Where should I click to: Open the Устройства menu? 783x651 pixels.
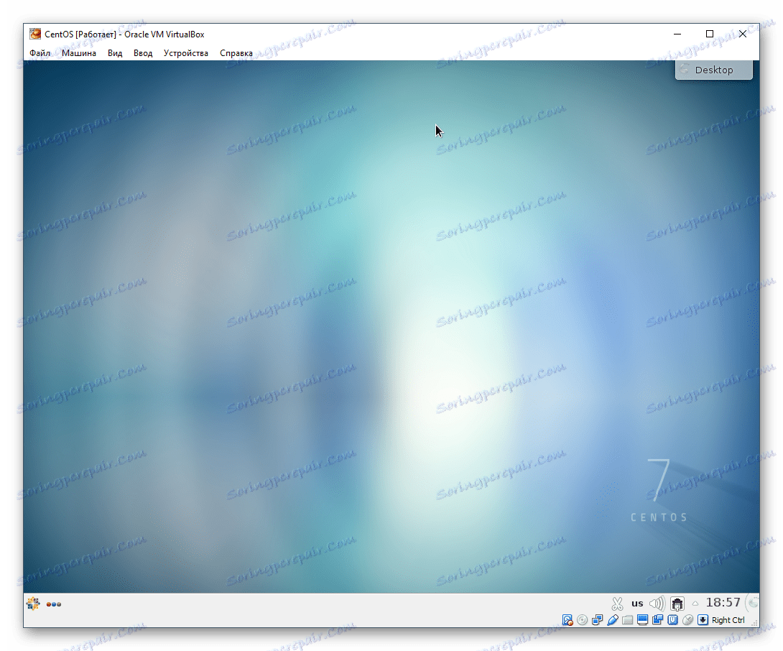186,53
